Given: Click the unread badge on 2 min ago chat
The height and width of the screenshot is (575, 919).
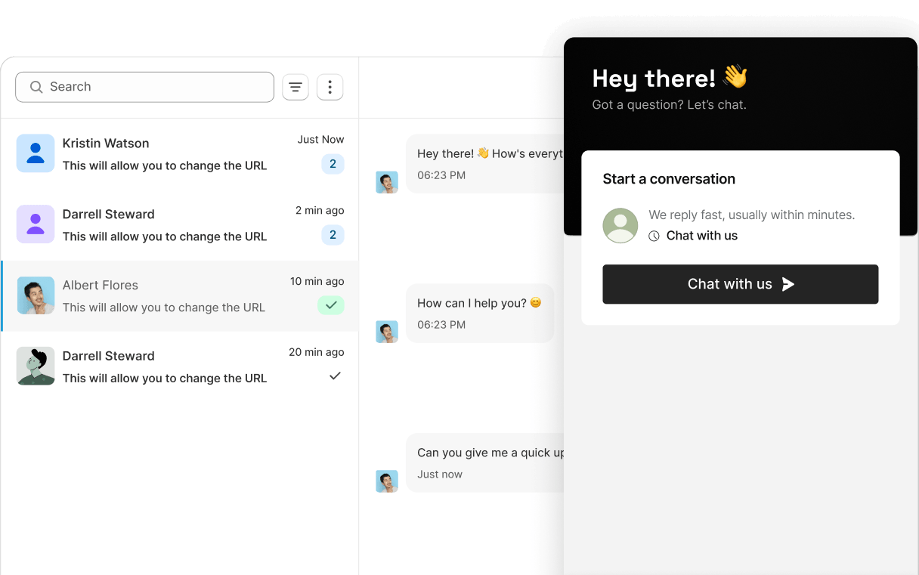Looking at the screenshot, I should coord(333,235).
